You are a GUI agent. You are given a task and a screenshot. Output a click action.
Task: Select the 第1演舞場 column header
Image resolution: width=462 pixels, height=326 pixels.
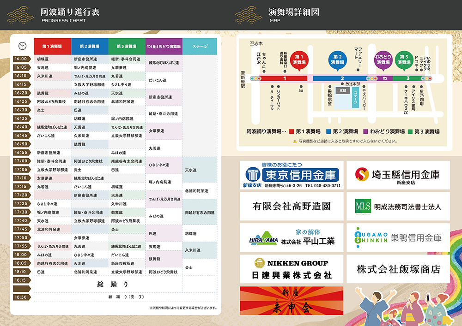(x=52, y=47)
